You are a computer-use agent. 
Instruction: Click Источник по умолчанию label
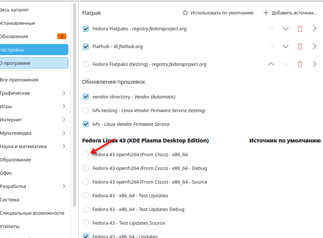(x=285, y=141)
